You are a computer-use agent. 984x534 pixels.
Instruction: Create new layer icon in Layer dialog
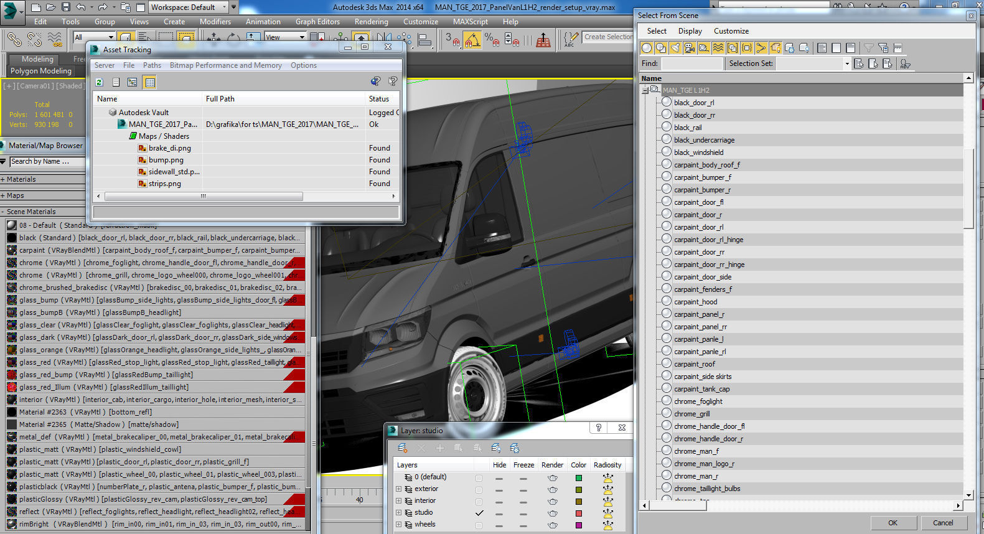coord(403,448)
